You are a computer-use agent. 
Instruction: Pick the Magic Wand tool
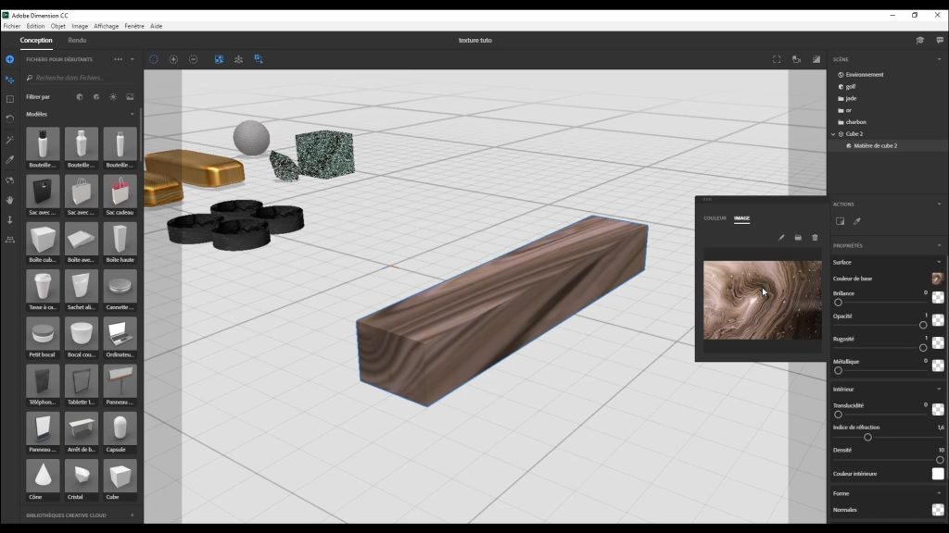point(9,140)
